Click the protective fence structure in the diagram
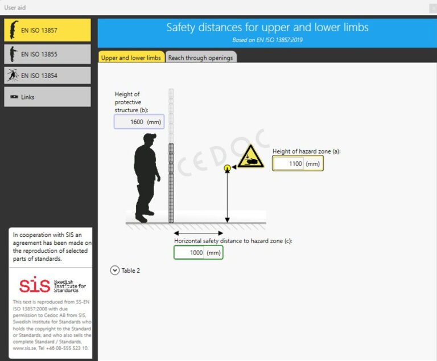The image size is (437, 361). [x=171, y=155]
